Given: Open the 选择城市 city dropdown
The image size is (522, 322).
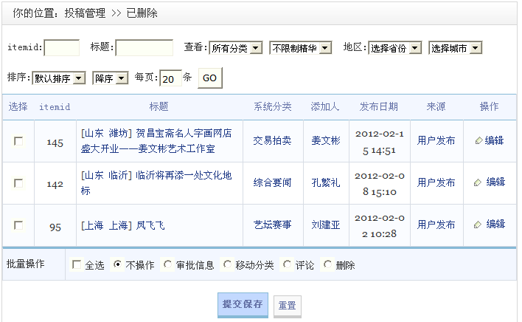Looking at the screenshot, I should (x=456, y=48).
